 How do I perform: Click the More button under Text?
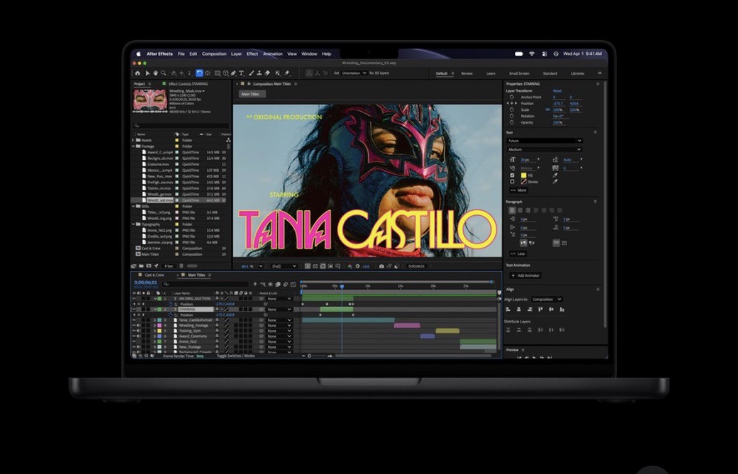[x=519, y=191]
